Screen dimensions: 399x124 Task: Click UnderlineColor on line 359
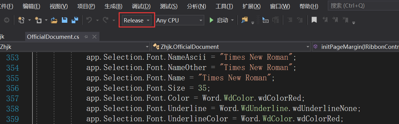click(198, 119)
